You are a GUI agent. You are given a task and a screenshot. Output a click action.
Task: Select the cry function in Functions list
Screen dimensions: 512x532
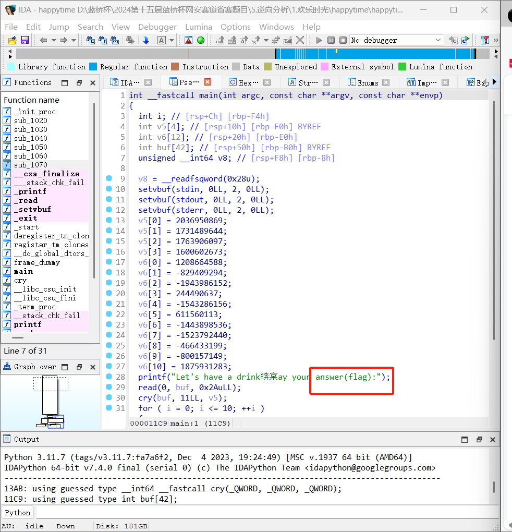pyautogui.click(x=20, y=280)
